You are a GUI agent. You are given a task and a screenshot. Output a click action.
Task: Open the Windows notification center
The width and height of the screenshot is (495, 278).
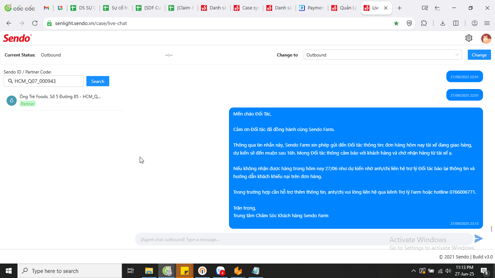point(484,271)
